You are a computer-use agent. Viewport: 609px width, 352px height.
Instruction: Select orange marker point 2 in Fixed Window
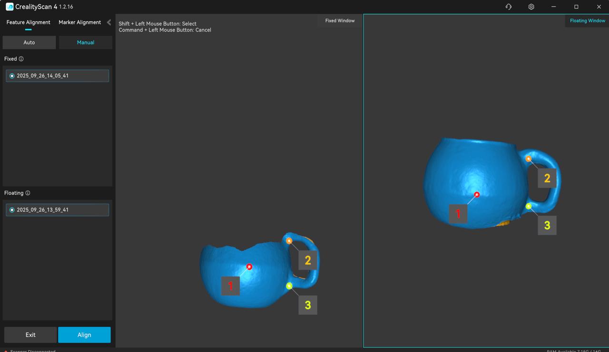289,241
